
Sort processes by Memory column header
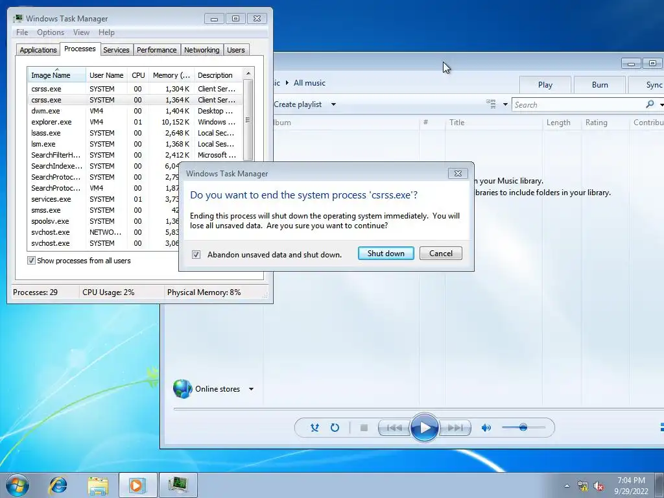pyautogui.click(x=171, y=75)
